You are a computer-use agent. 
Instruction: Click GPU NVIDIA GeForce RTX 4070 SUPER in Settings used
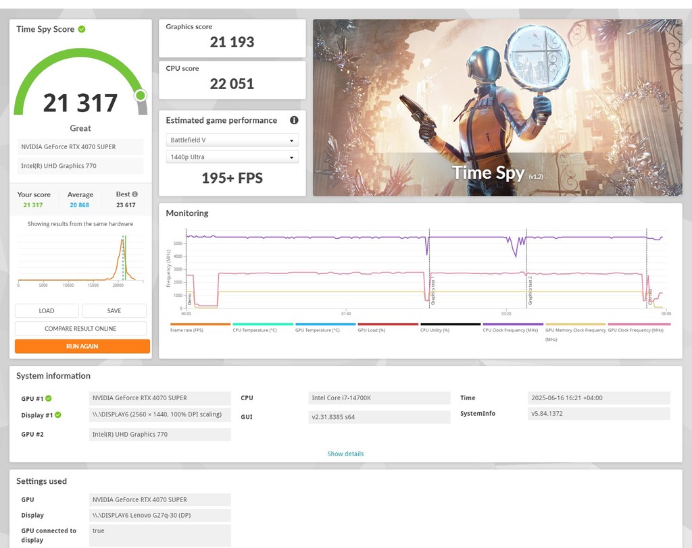[x=159, y=499]
